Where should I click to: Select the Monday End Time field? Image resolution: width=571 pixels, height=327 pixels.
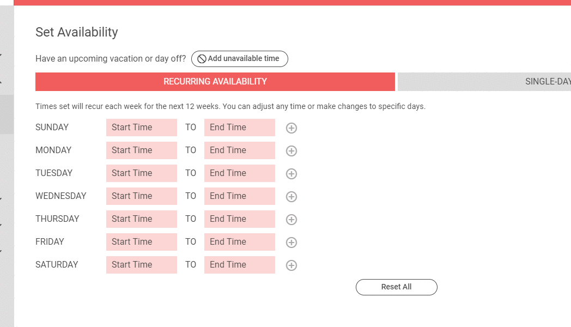240,150
